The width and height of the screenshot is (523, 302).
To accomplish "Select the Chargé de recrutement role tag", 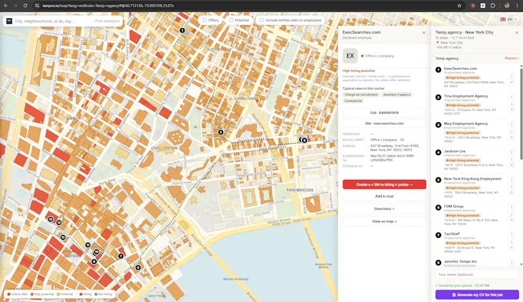I will click(362, 95).
